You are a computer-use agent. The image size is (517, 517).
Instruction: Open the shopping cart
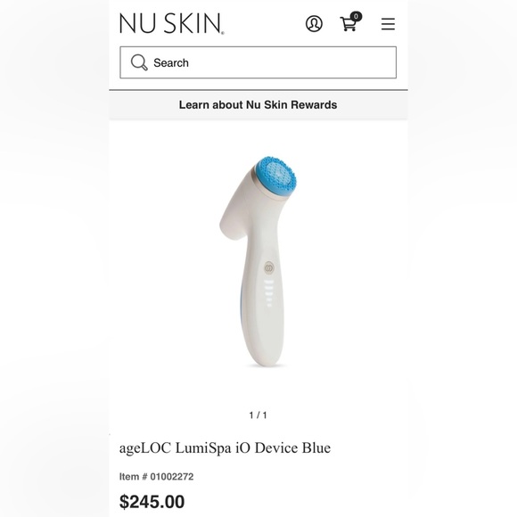click(x=349, y=24)
